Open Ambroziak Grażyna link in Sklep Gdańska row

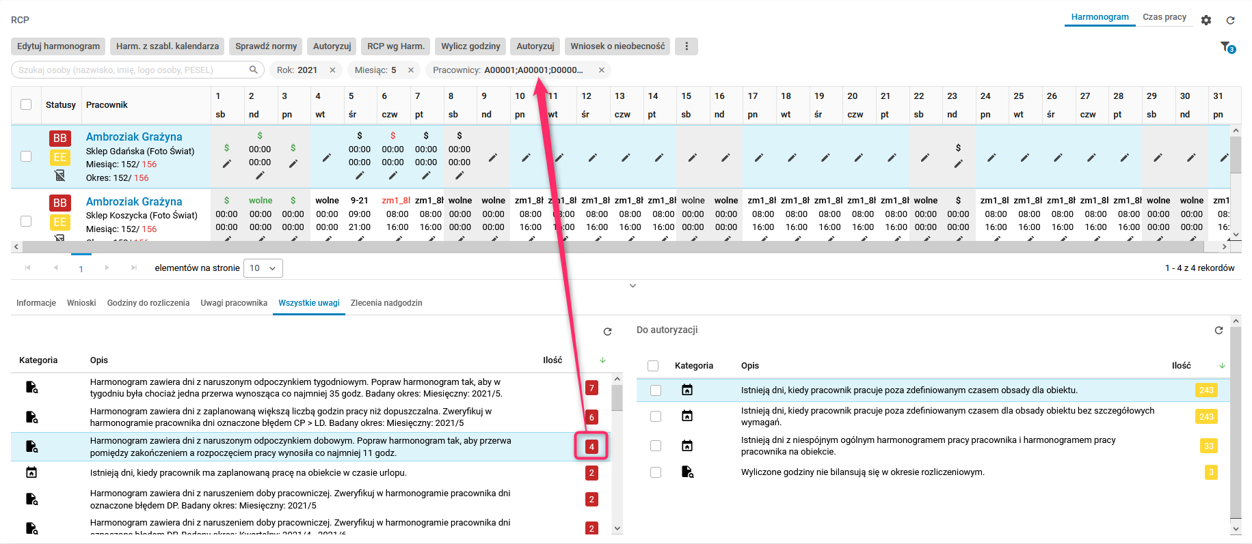tap(134, 137)
